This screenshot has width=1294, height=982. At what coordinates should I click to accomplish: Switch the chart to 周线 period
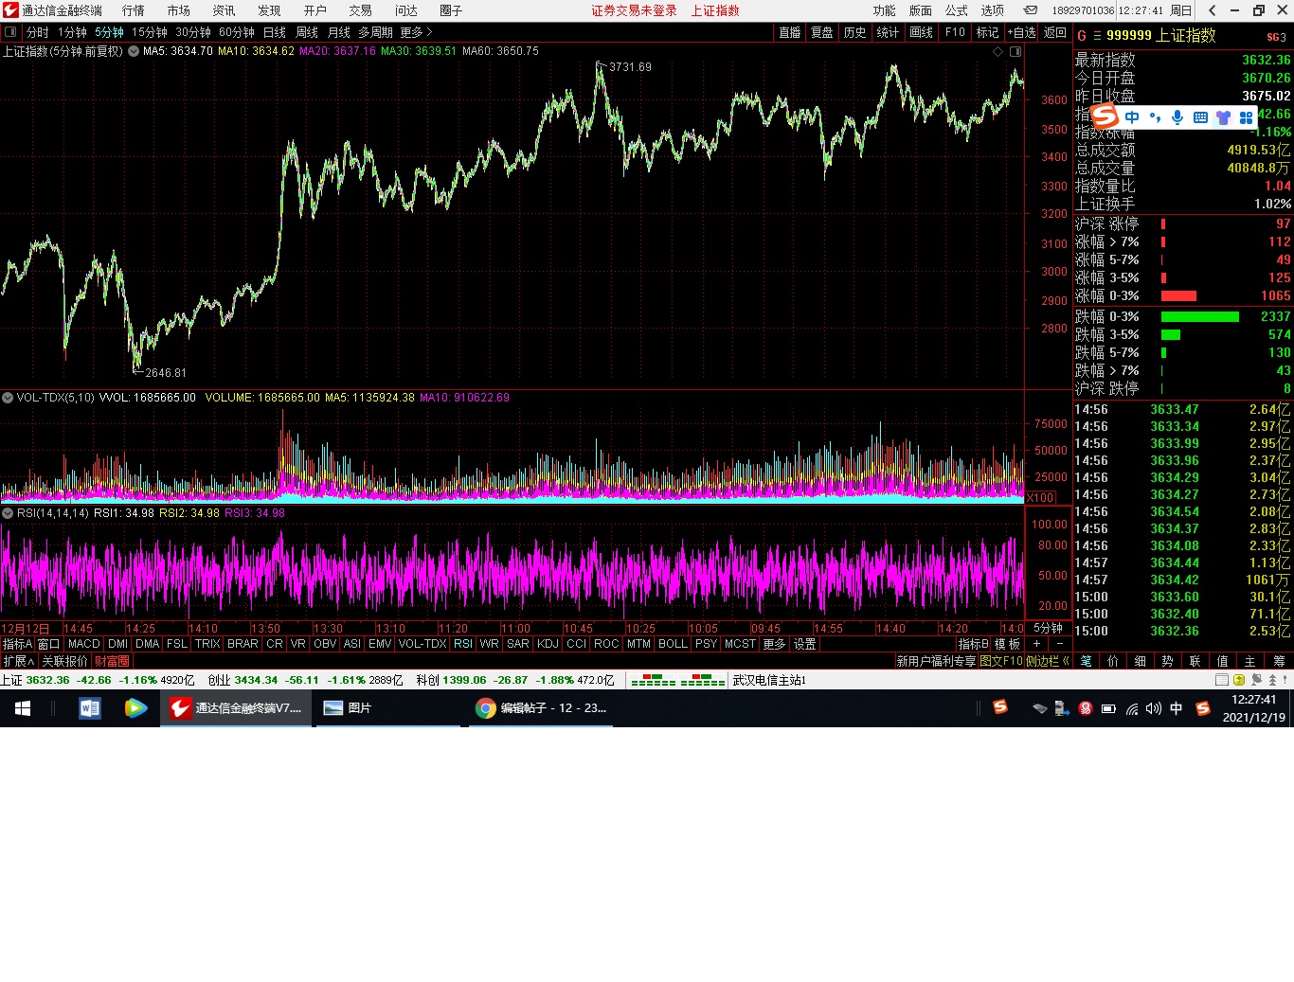(307, 32)
